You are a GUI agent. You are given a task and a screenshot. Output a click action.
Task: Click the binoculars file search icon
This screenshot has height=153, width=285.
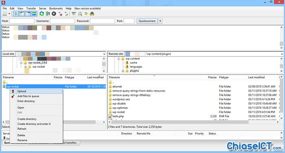point(92,14)
